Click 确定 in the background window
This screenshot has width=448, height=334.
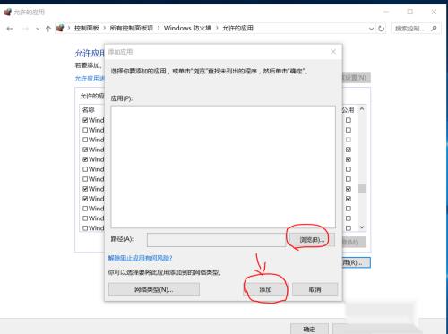309,329
